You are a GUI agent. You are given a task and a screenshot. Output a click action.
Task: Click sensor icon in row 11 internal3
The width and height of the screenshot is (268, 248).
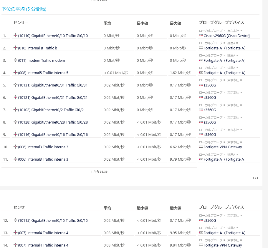(x=15, y=159)
